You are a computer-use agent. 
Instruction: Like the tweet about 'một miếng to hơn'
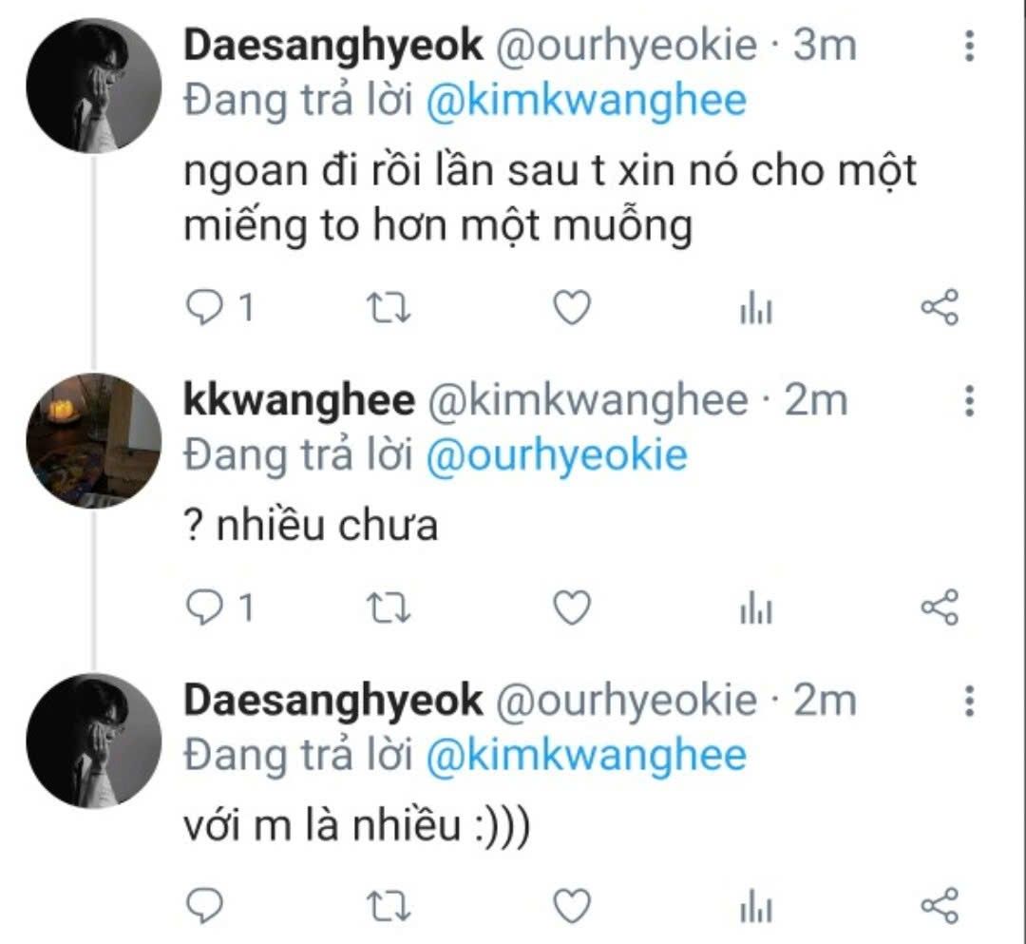[x=572, y=308]
